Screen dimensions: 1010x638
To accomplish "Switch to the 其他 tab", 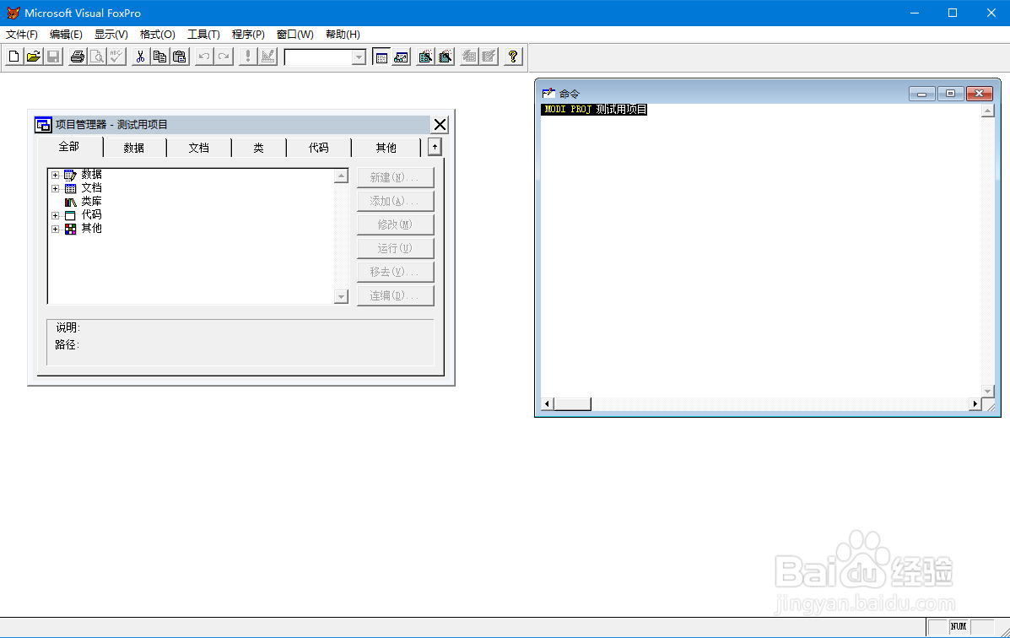I will pyautogui.click(x=386, y=148).
